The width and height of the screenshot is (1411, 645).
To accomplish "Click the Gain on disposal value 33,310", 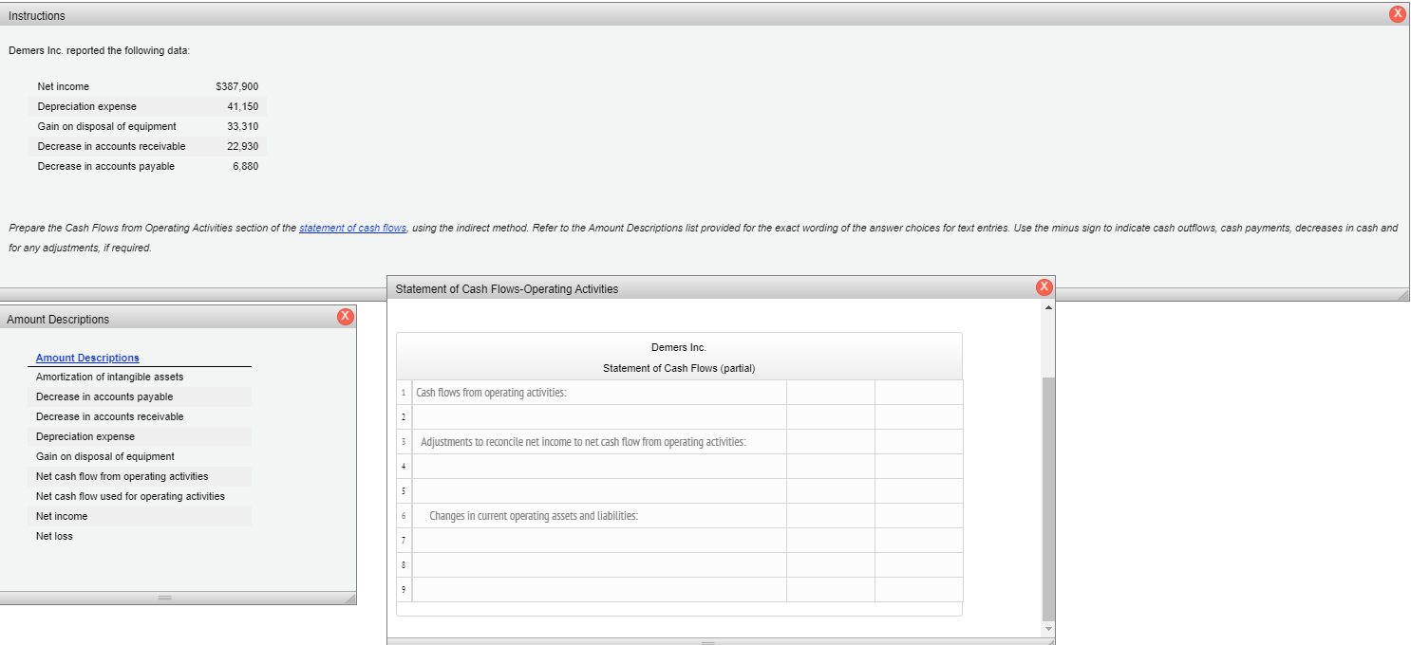I will (x=241, y=126).
